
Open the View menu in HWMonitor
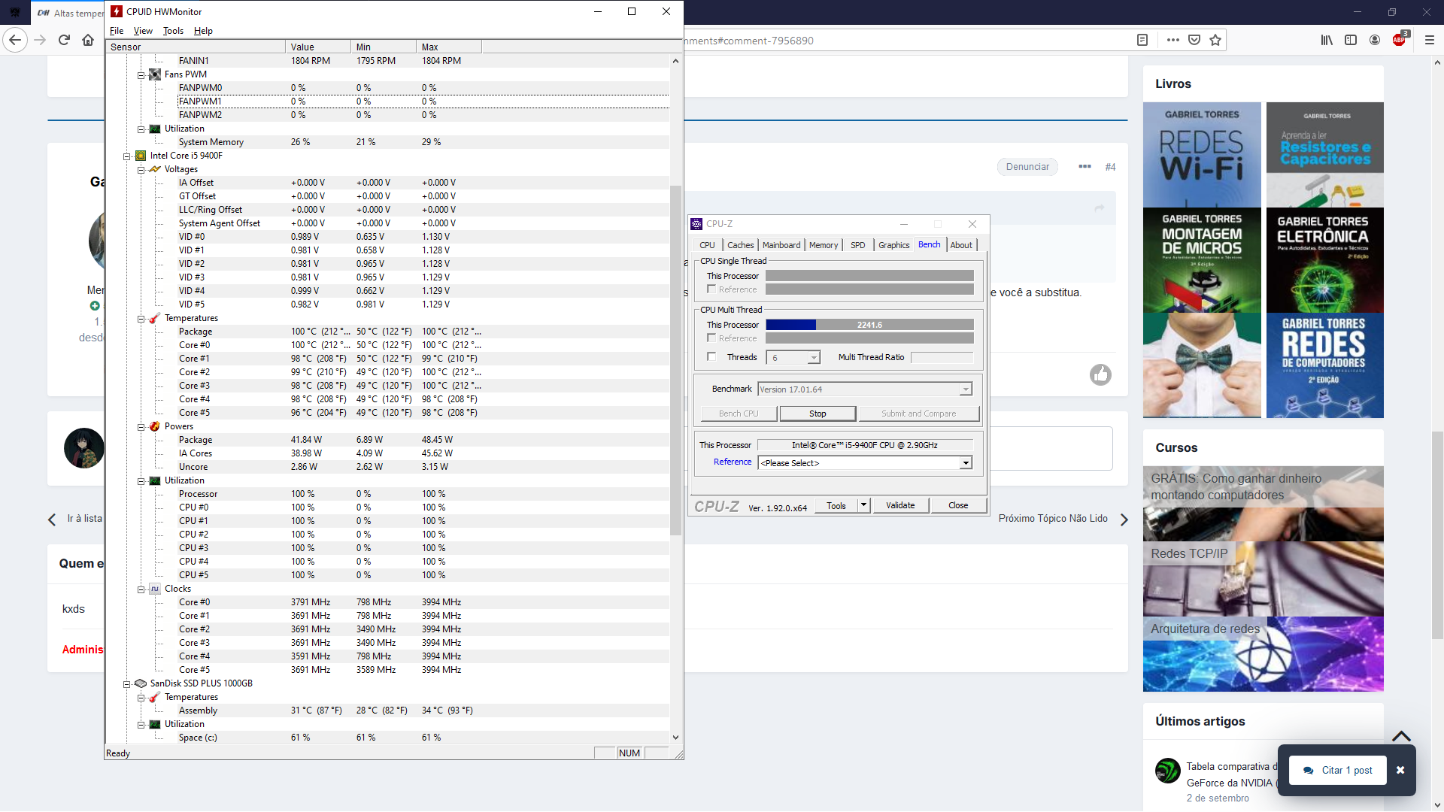[143, 31]
